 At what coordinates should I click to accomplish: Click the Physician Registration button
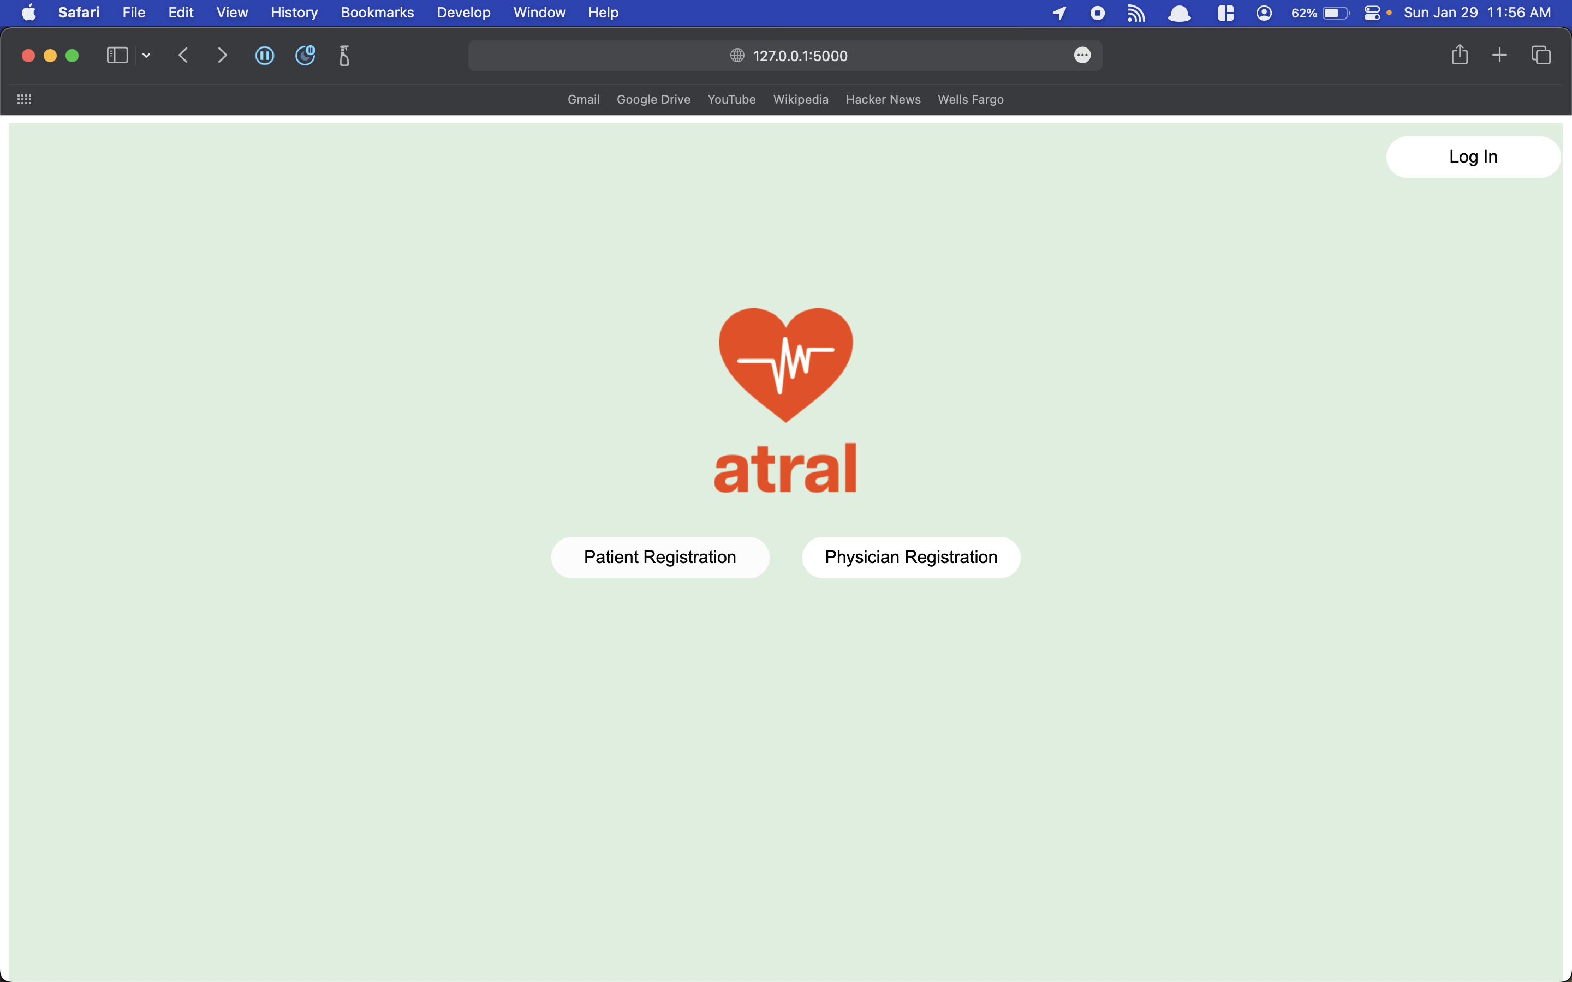point(910,557)
